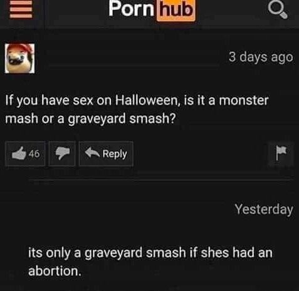This screenshot has width=299, height=291.
Task: Click the second line starting with mash or
Action: (x=90, y=119)
